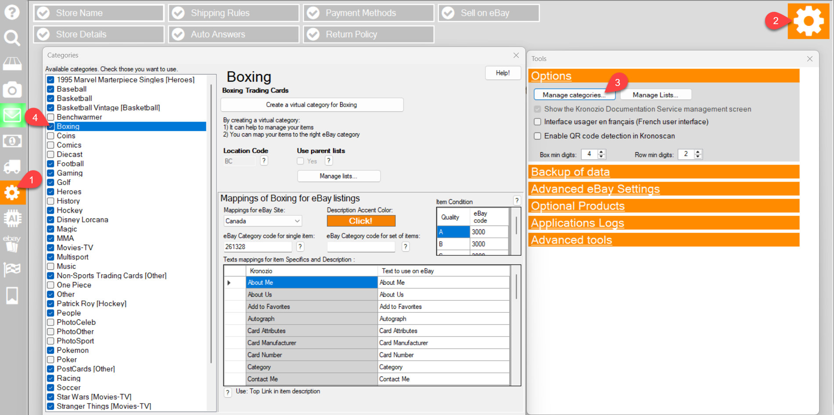Click Manage Lists... button in Tools
This screenshot has width=834, height=415.
pyautogui.click(x=655, y=95)
